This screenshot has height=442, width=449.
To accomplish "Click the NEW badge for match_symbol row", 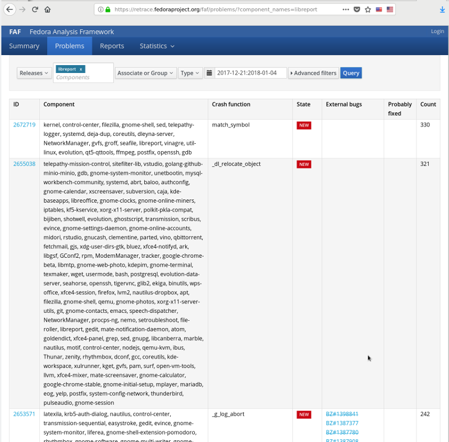I will coord(304,125).
